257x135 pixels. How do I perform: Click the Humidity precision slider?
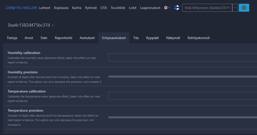182,77
